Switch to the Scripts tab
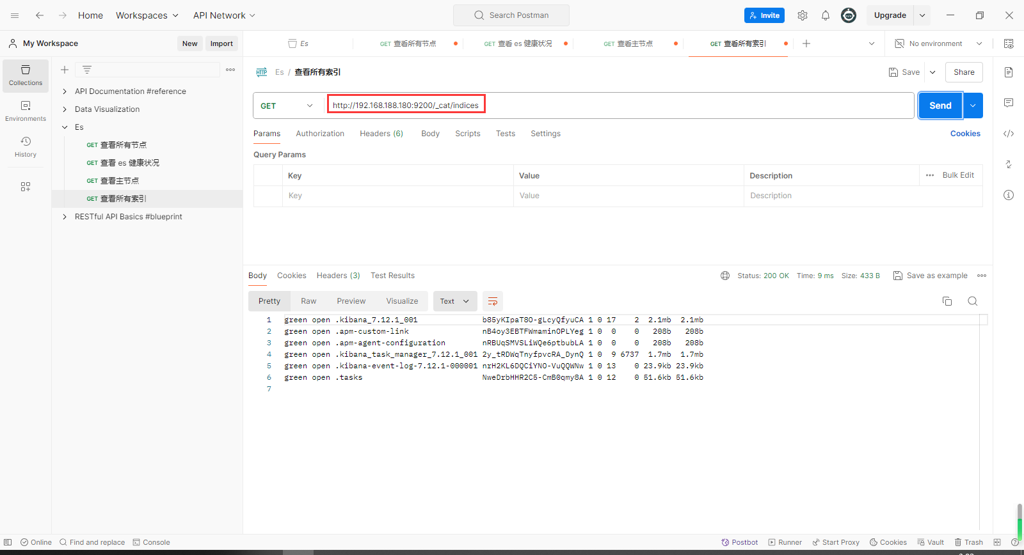1024x555 pixels. point(468,134)
